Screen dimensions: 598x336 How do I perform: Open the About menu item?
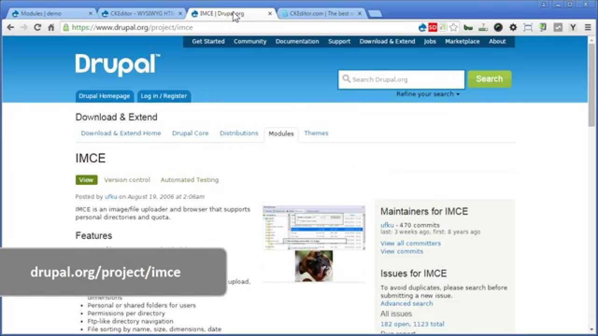pyautogui.click(x=497, y=41)
